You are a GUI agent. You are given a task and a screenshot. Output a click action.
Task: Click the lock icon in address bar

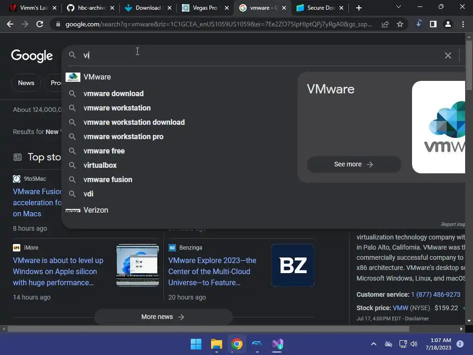point(58,24)
